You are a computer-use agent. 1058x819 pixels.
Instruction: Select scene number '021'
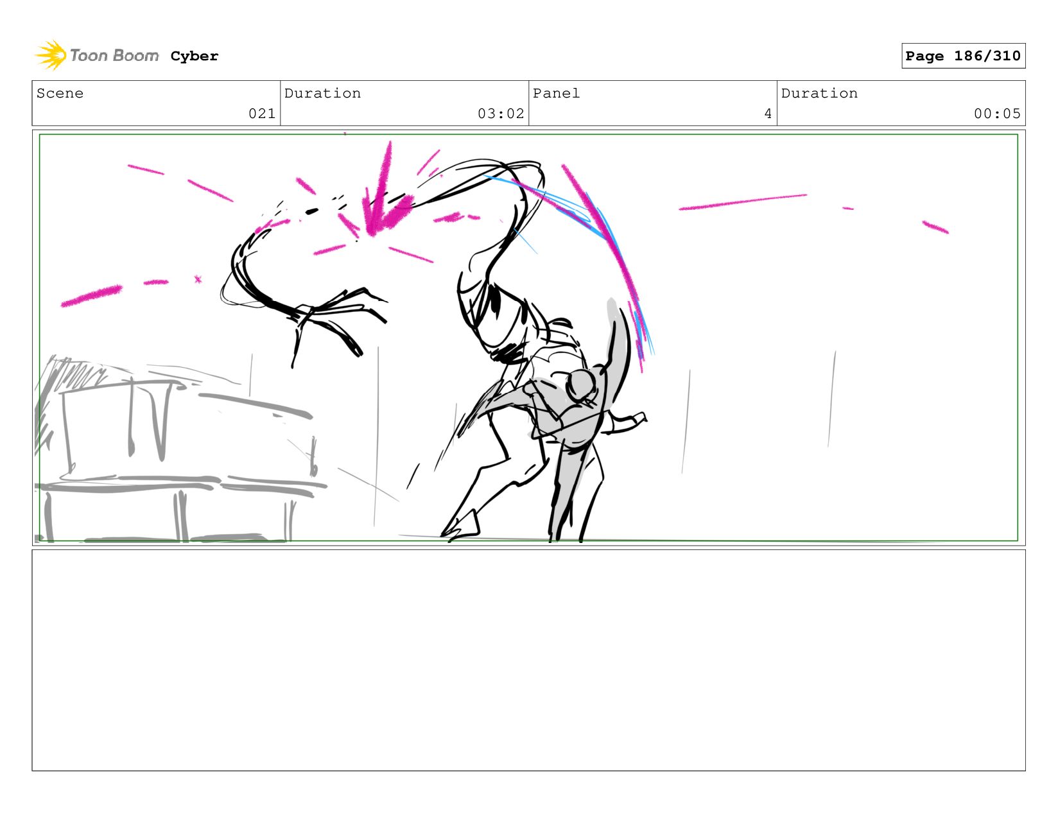(262, 114)
